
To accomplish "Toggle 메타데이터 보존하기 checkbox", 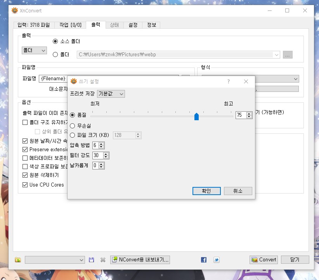I will (x=25, y=158).
